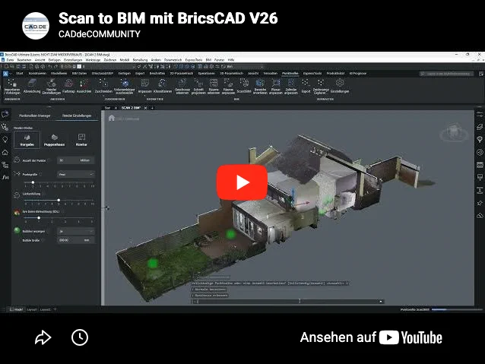485x364 pixels.
Task: Click the command line input field
Action: point(286,301)
